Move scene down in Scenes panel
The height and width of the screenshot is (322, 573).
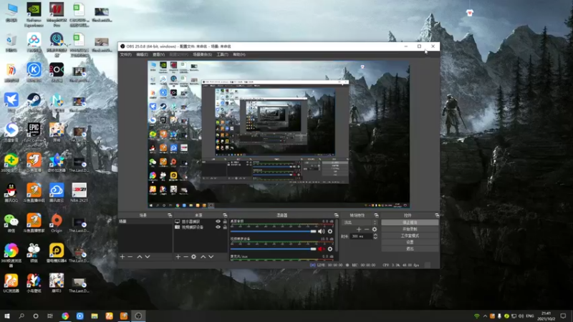click(x=148, y=257)
